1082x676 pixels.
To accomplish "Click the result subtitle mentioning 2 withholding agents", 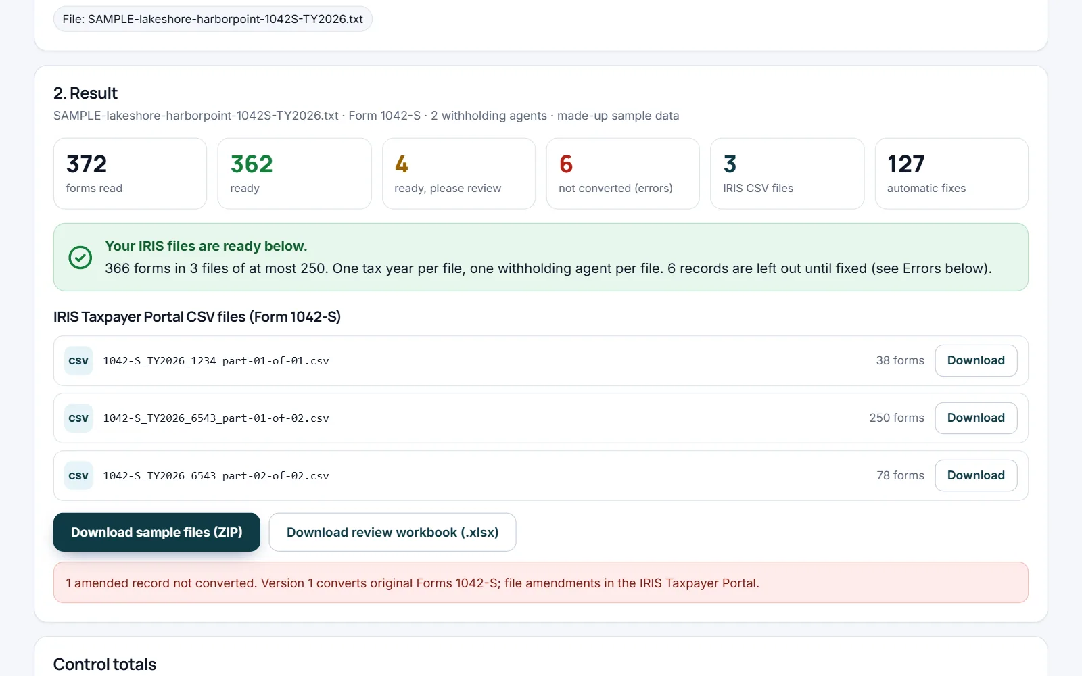I will pyautogui.click(x=366, y=116).
